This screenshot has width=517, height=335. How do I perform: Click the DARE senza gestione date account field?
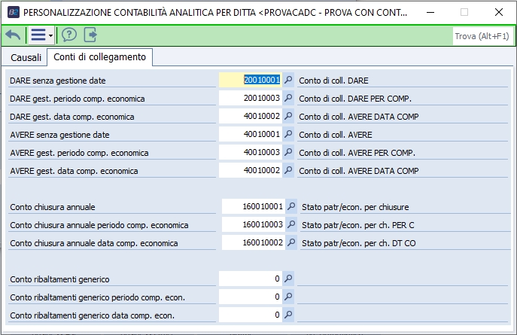coord(251,80)
